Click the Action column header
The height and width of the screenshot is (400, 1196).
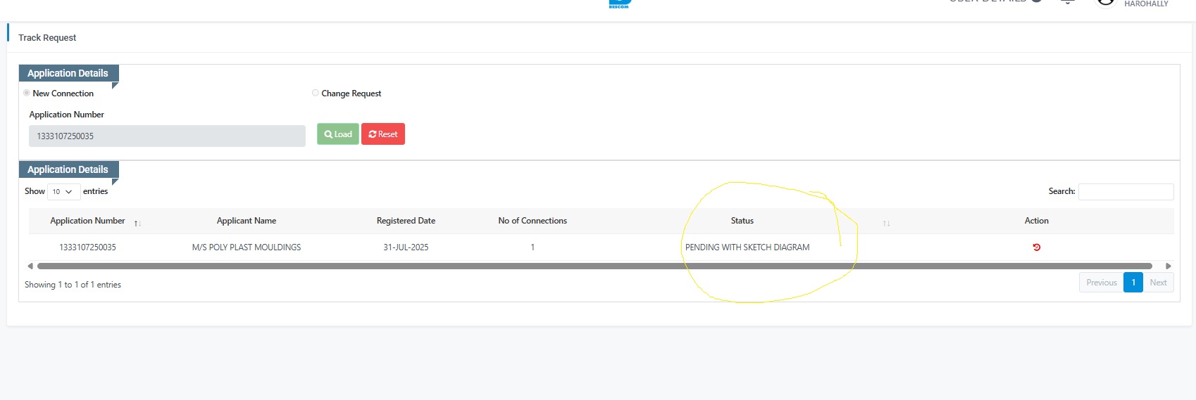point(1036,221)
